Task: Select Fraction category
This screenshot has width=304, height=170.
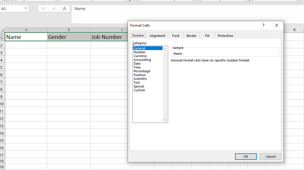Action: click(x=148, y=75)
